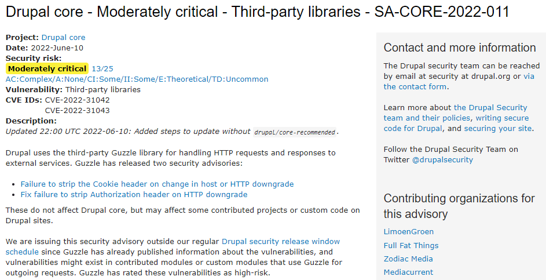546x280 pixels.
Task: Click the Moderately critical yellow badge
Action: coord(47,68)
